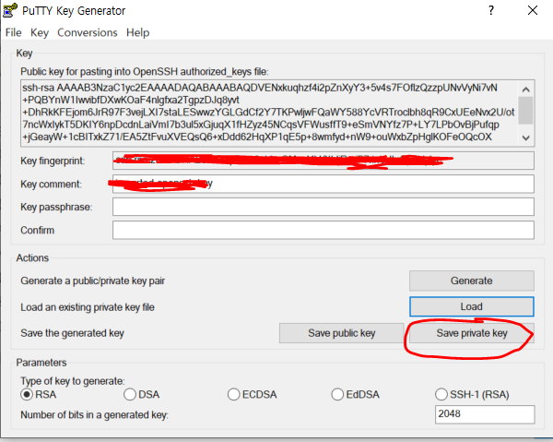The image size is (553, 442).
Task: Focus the Confirm passphrase field
Action: (324, 230)
